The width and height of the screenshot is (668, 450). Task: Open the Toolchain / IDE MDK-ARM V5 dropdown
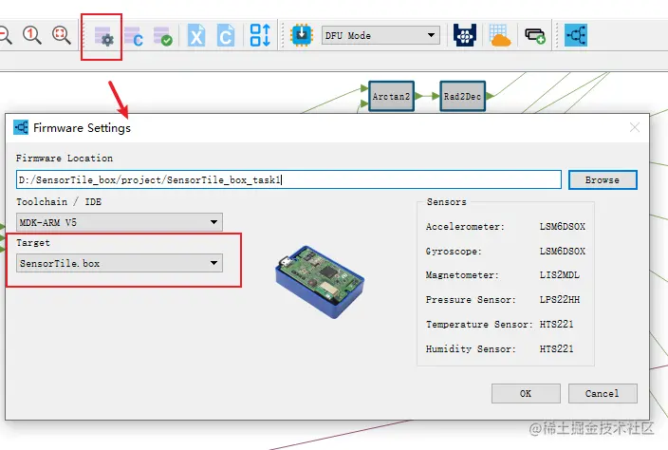[120, 222]
